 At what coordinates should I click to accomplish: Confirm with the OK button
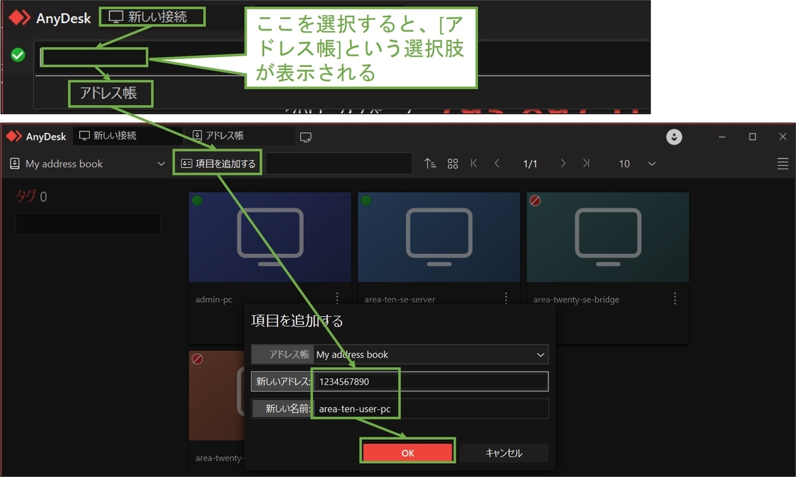[x=408, y=453]
